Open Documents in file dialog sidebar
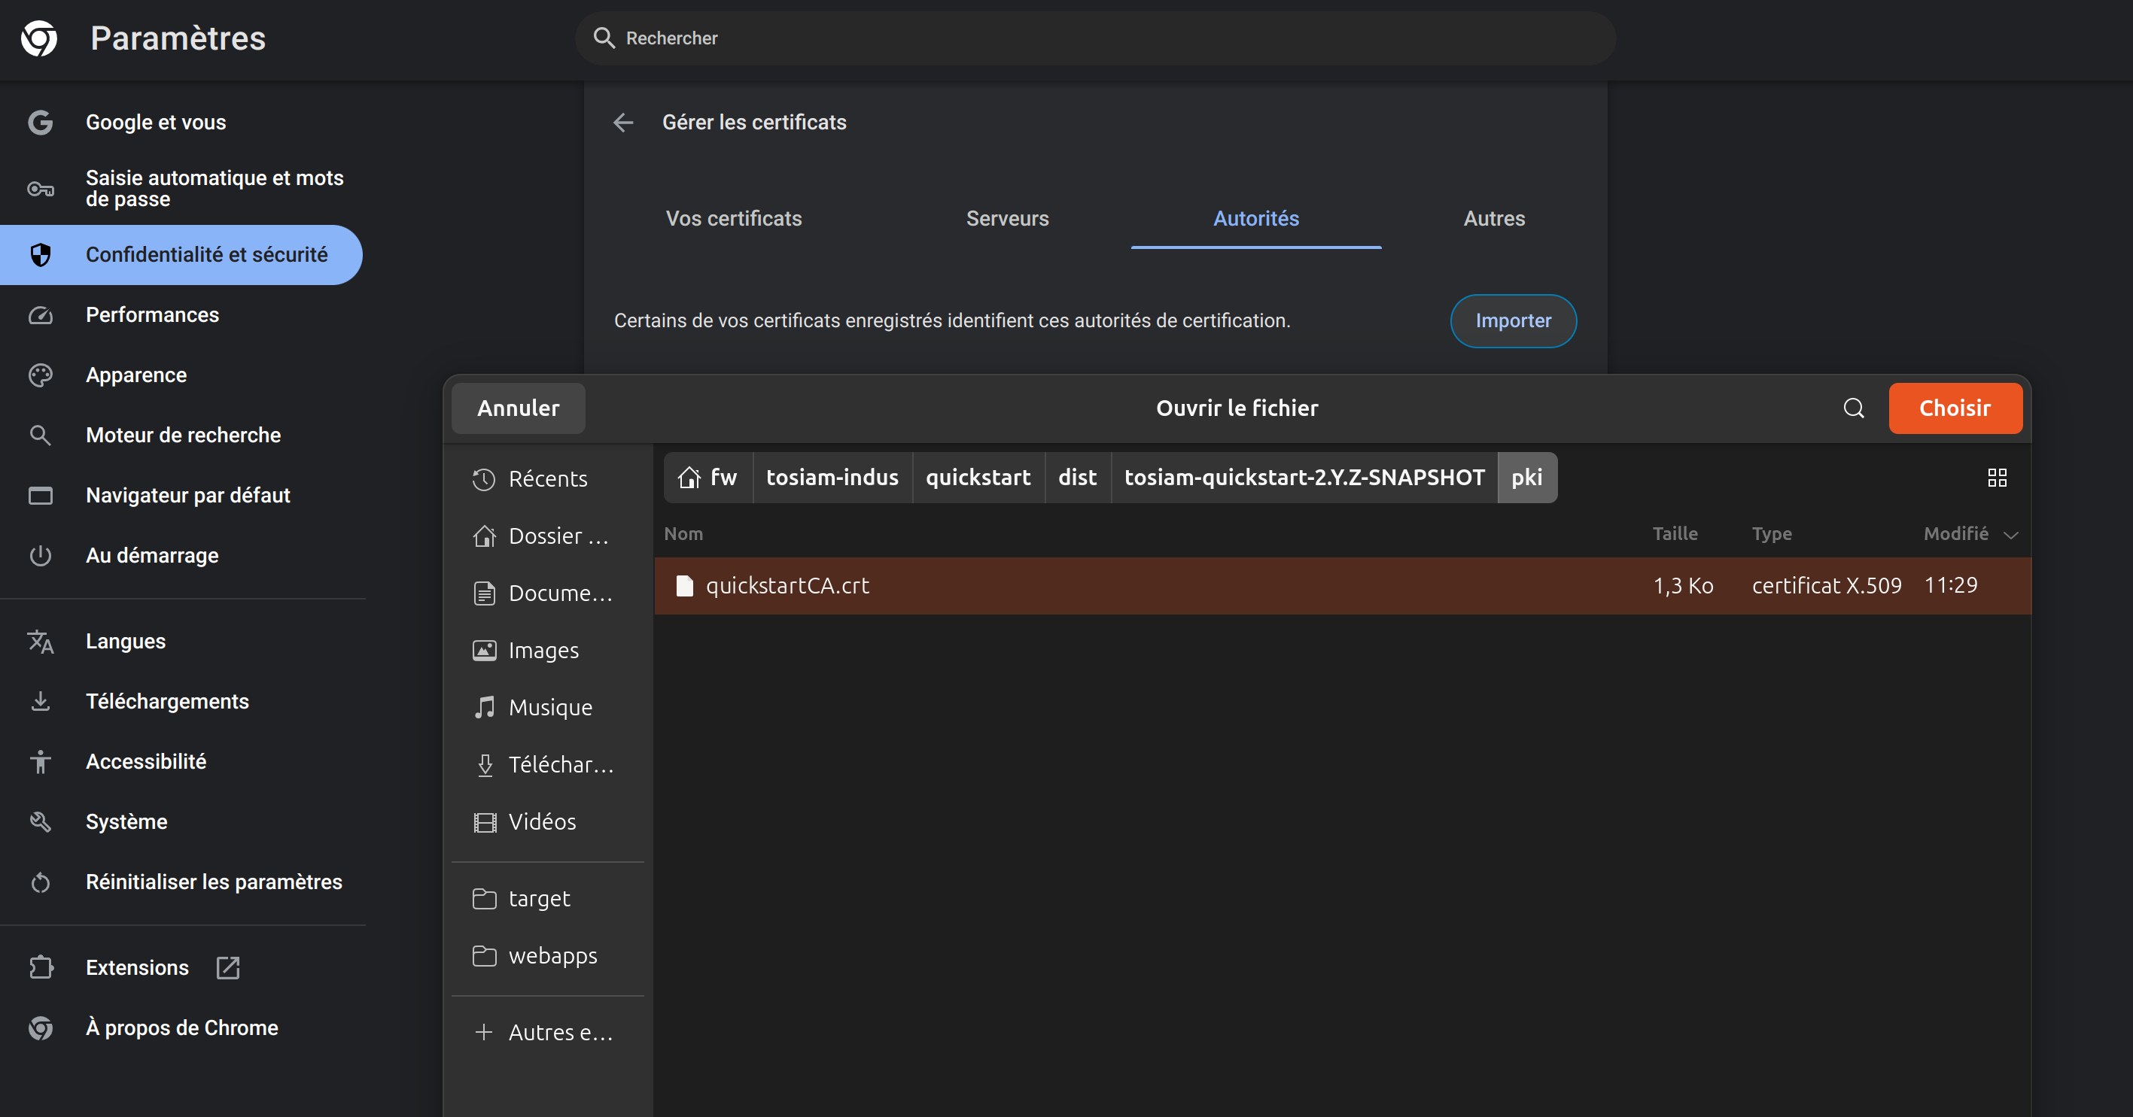Screen dimensions: 2133x1117 (x=547, y=593)
